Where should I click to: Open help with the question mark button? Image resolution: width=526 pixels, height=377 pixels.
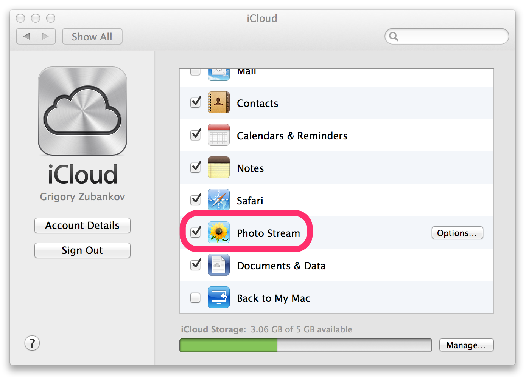click(32, 343)
